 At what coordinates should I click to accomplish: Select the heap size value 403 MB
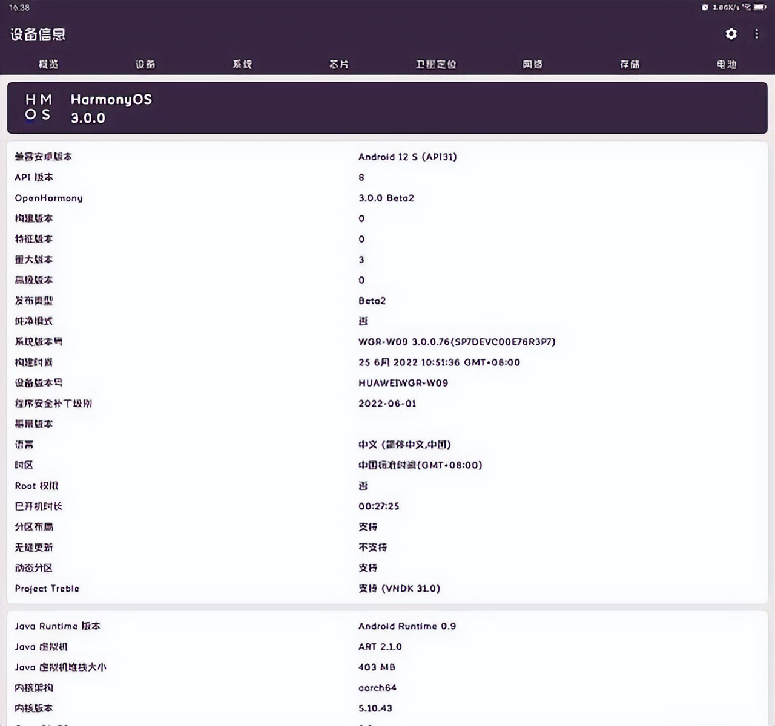[x=377, y=667]
